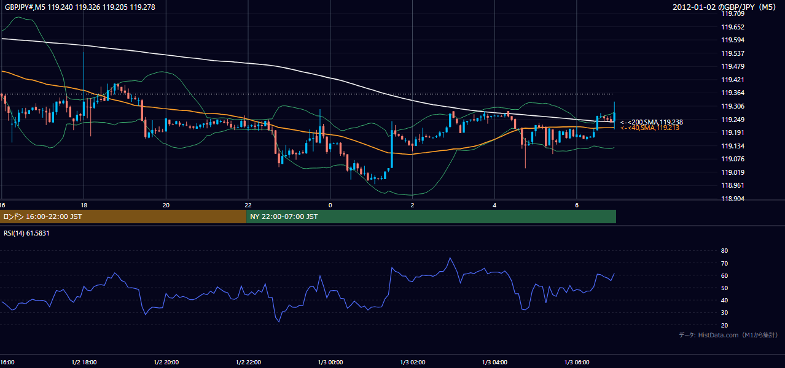Click the <-<40,SMA,119.213 orange label
785x368 pixels.
click(649, 128)
